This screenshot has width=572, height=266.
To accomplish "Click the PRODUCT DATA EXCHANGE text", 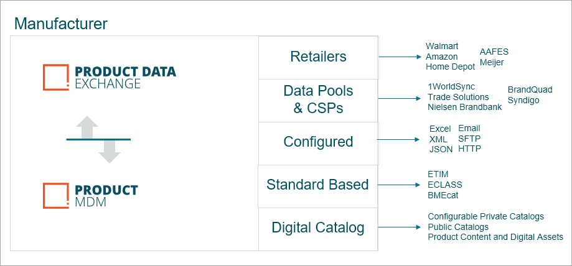I will click(125, 77).
